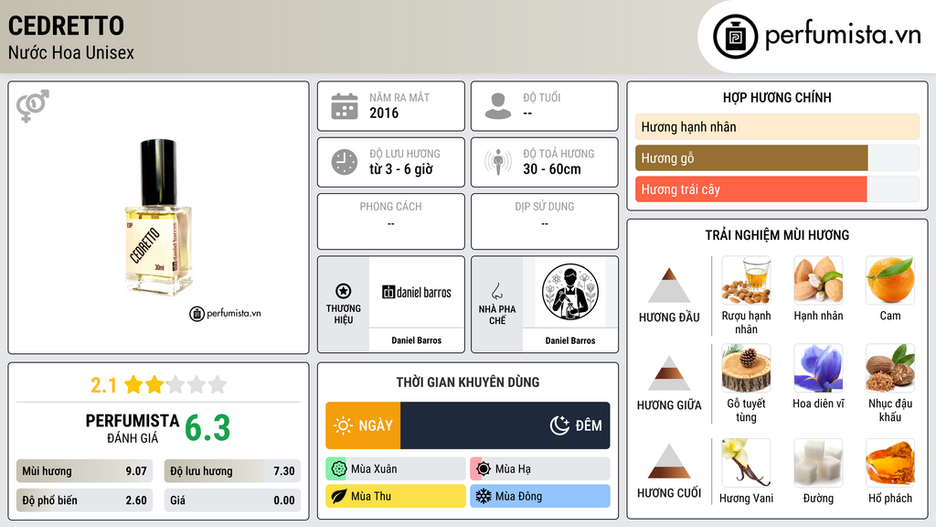
Task: Open the perfumista.vn site name link
Action: [843, 35]
